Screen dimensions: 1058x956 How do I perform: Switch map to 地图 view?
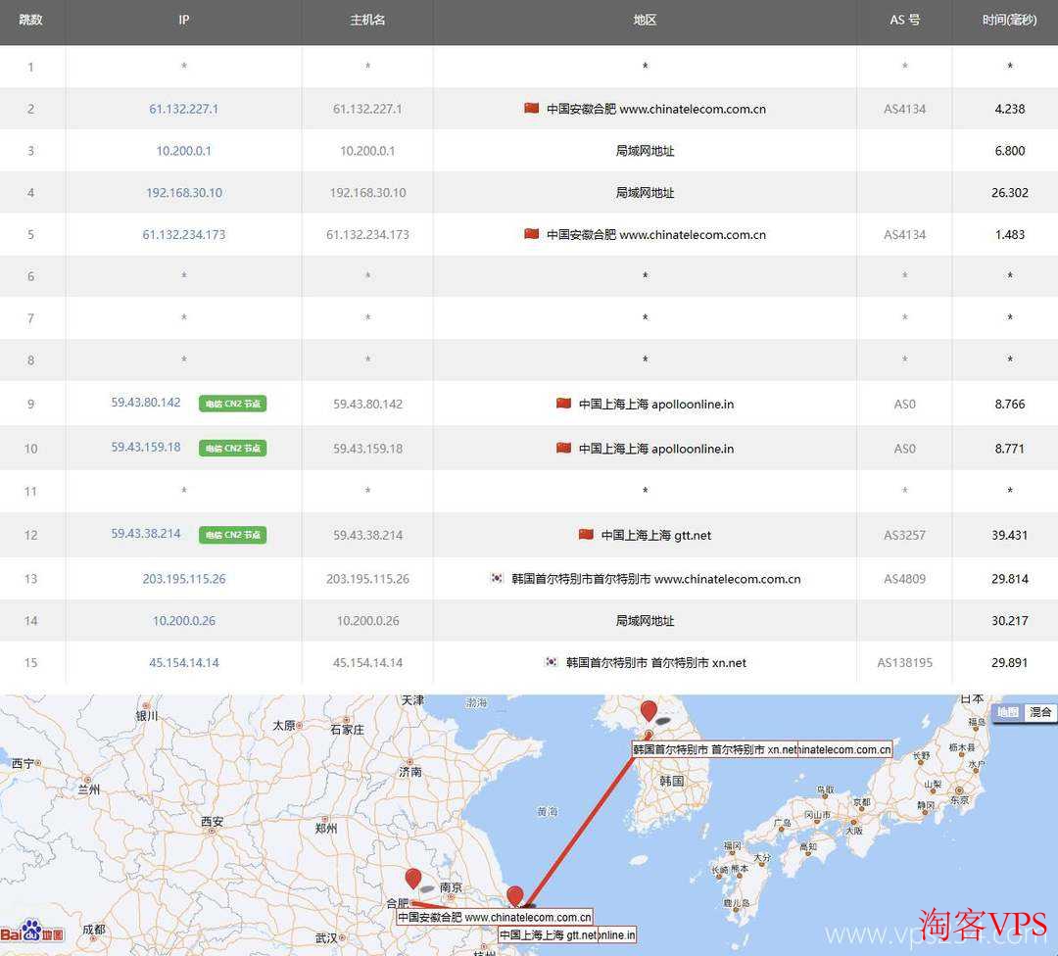[x=1007, y=712]
